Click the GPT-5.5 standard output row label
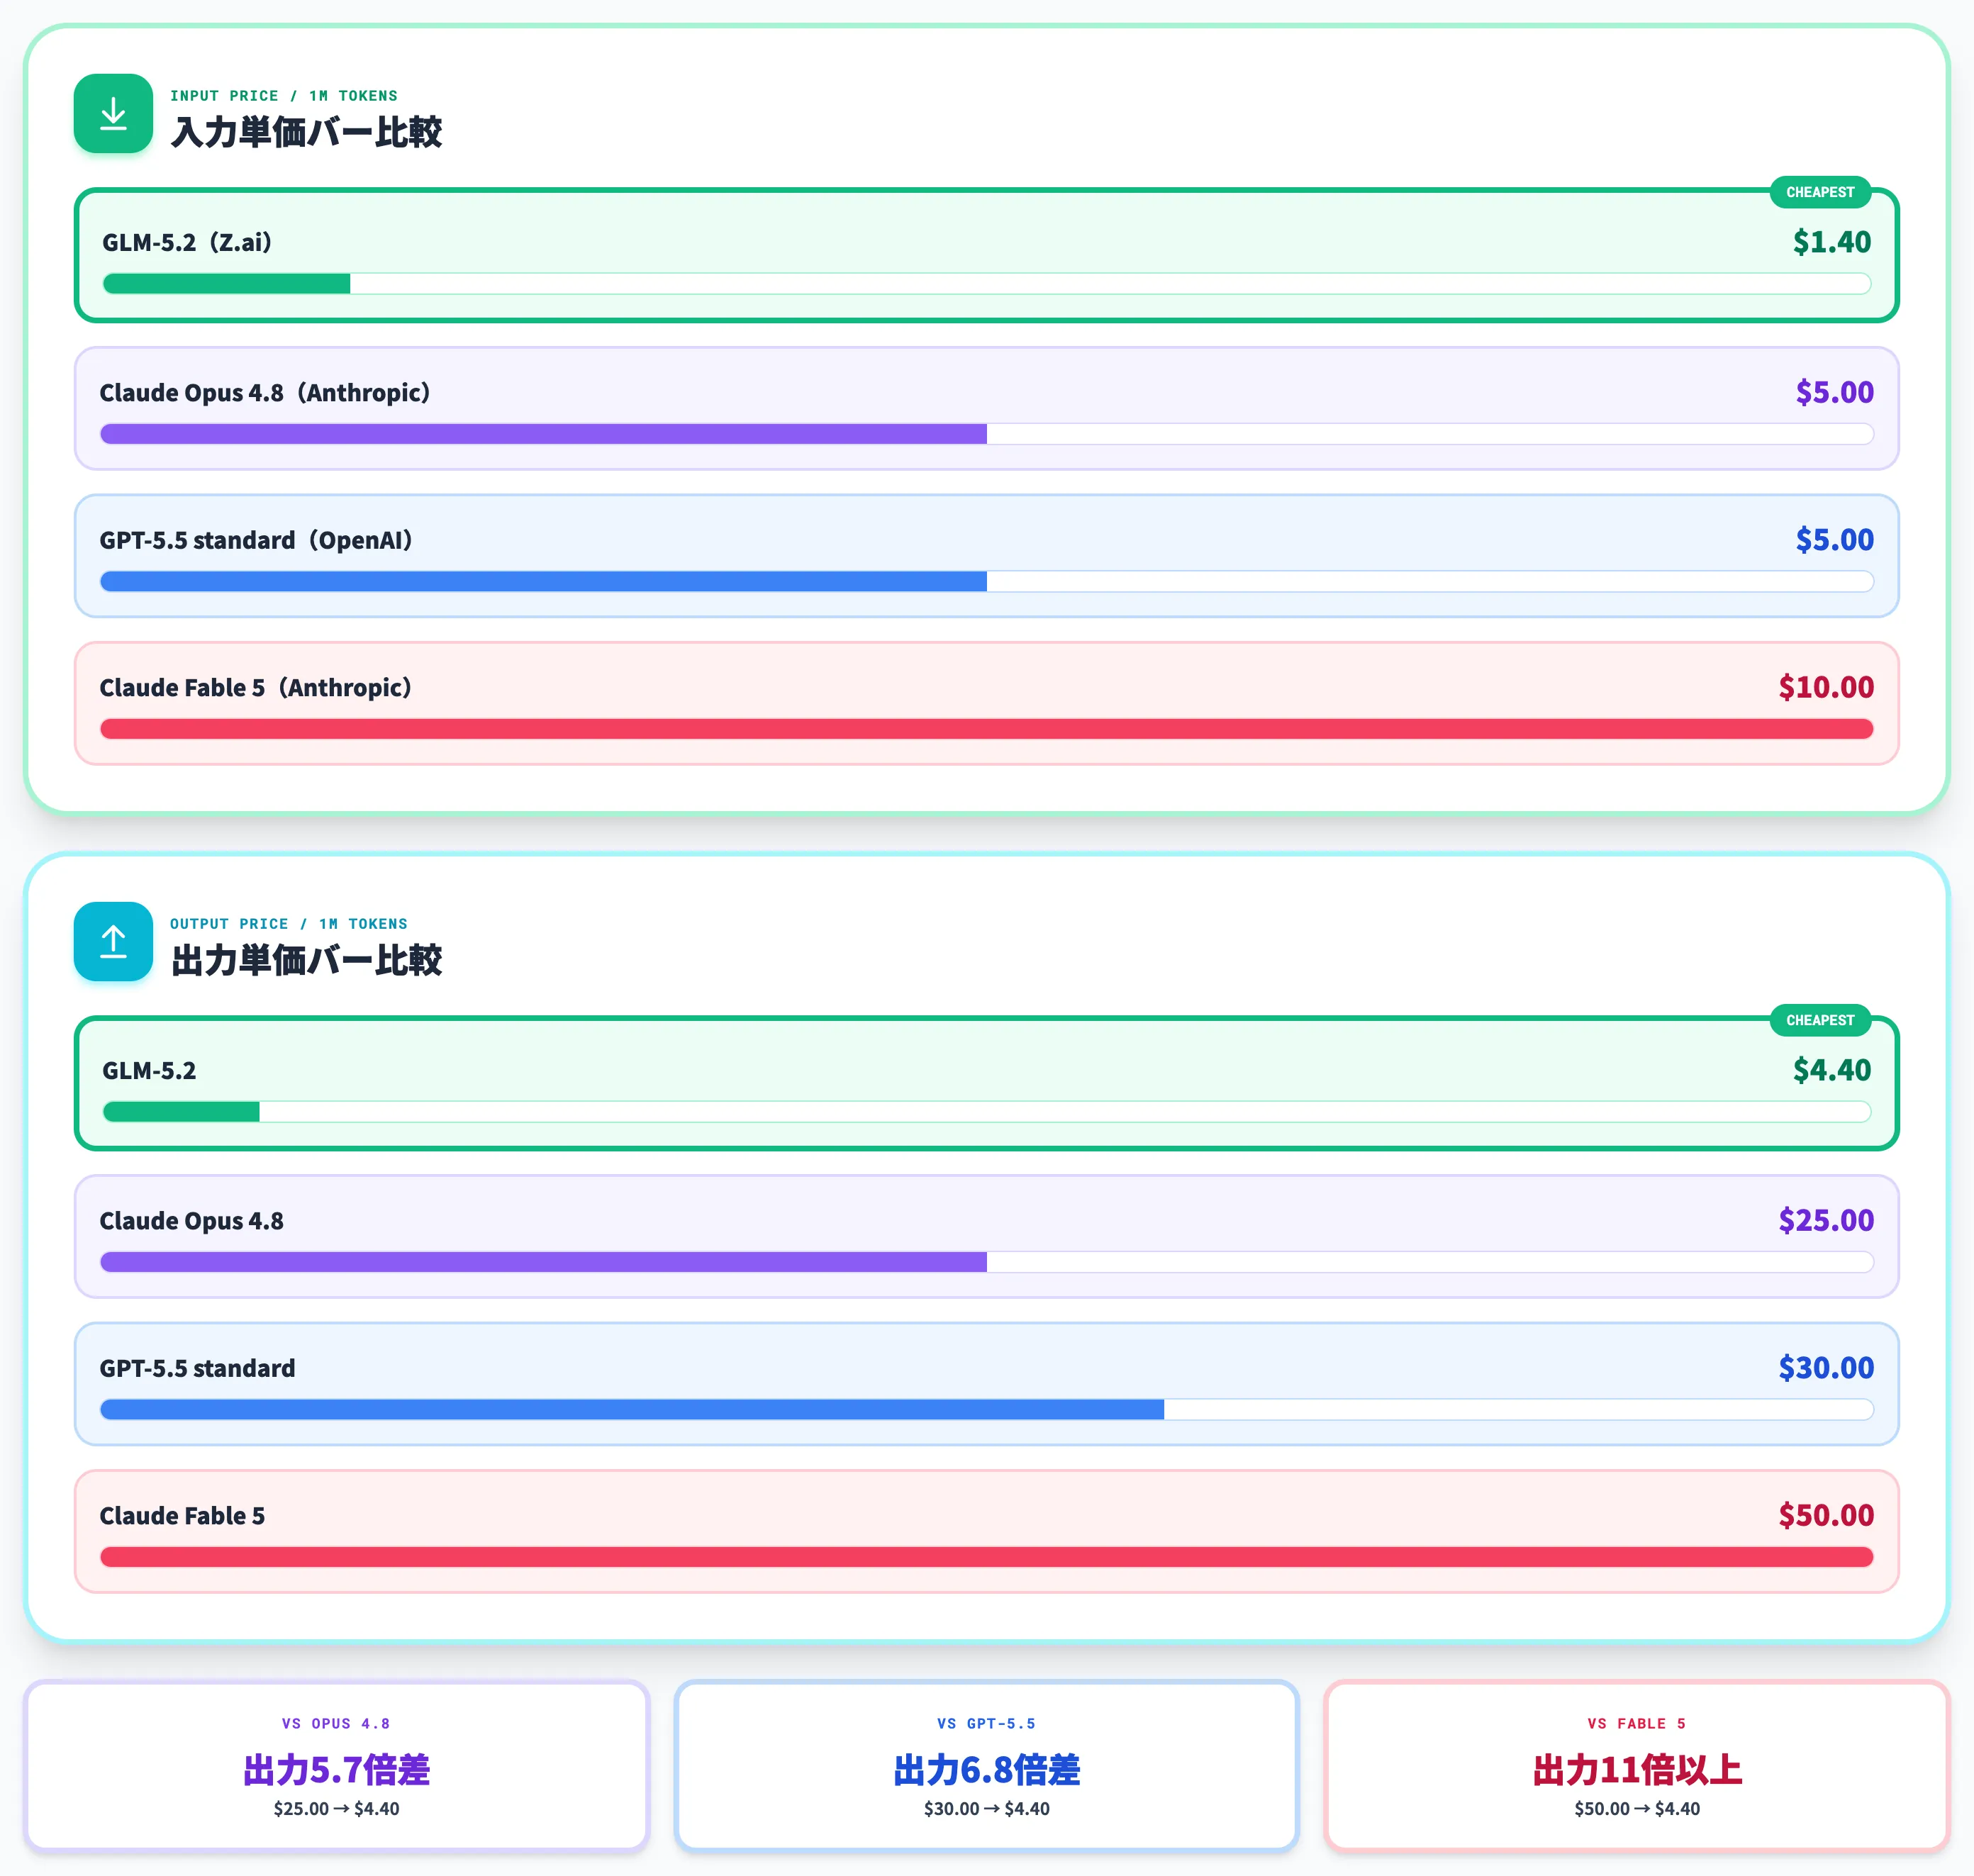 pyautogui.click(x=197, y=1369)
